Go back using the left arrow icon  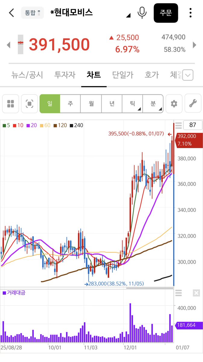point(11,13)
